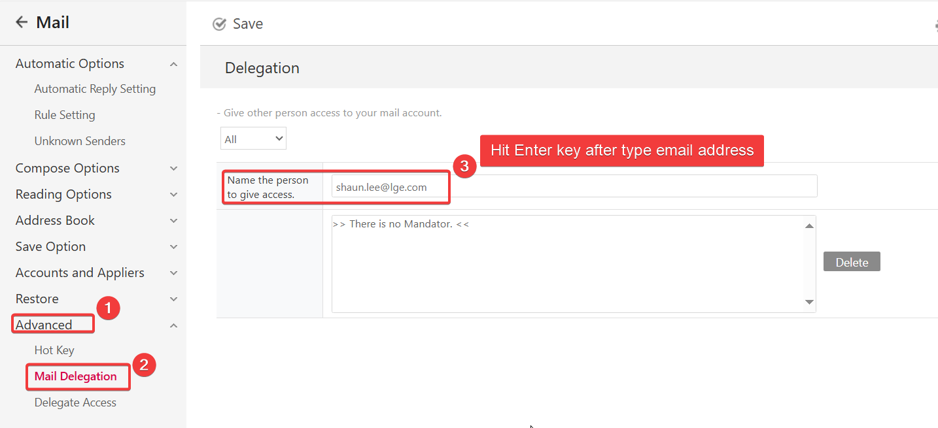Click the Save button label
This screenshot has width=938, height=428.
[248, 24]
